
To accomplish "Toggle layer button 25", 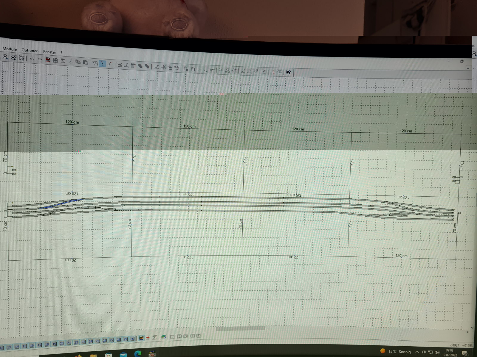I will click(97, 341).
